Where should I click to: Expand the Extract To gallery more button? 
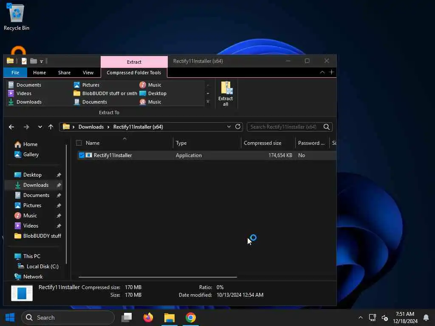click(x=208, y=102)
